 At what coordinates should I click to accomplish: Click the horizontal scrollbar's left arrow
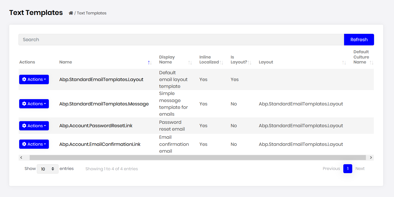click(21, 158)
